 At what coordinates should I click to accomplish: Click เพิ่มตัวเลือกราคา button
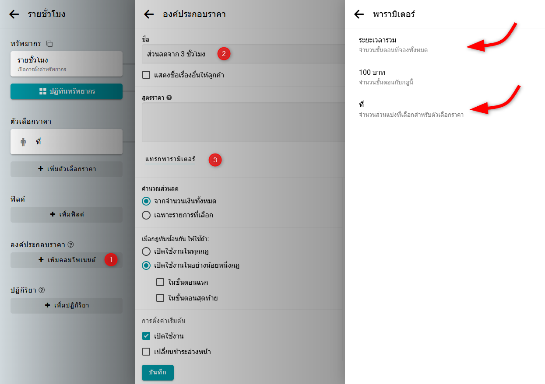(67, 169)
